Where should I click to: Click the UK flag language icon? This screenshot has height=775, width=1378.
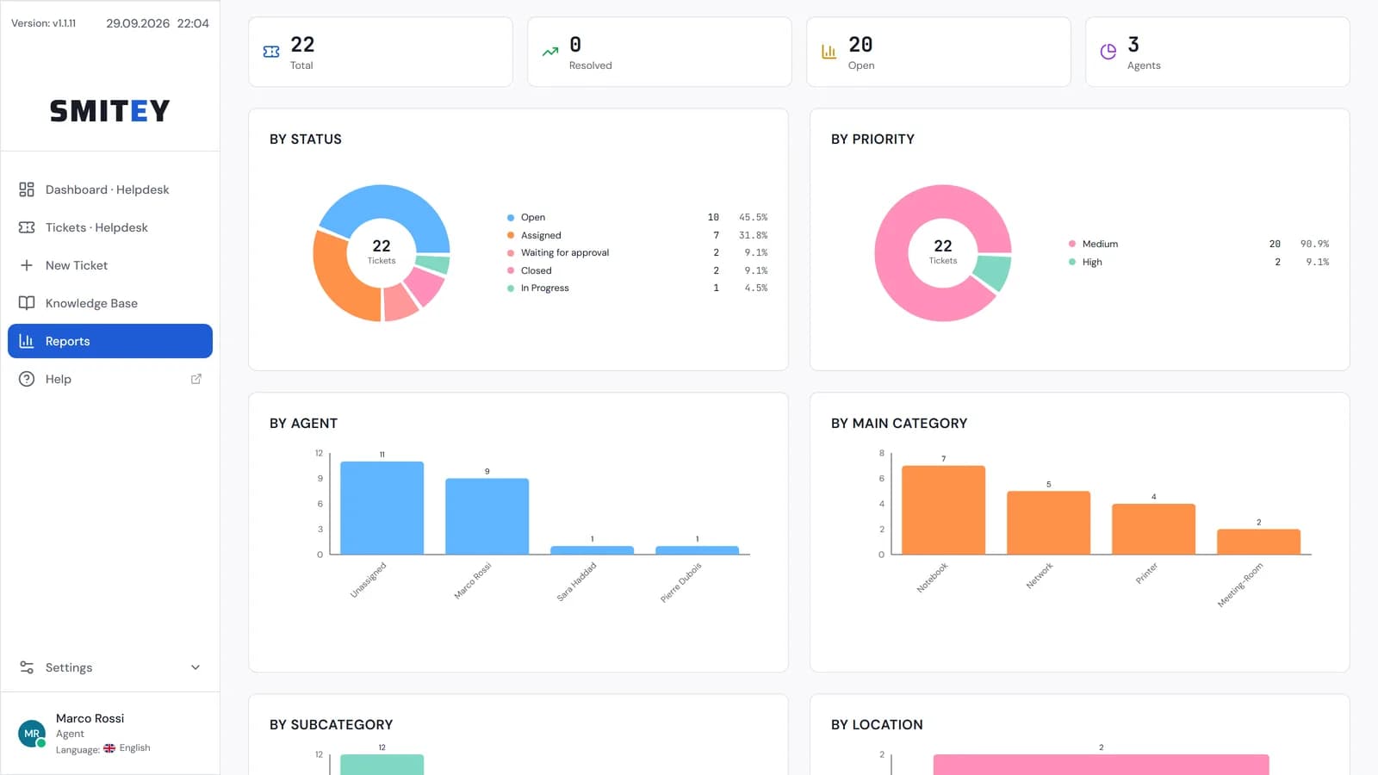click(x=109, y=748)
